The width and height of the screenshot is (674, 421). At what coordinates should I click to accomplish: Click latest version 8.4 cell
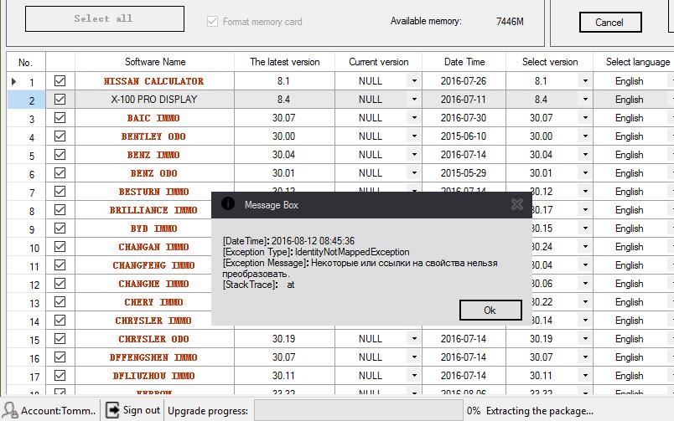[x=283, y=99]
